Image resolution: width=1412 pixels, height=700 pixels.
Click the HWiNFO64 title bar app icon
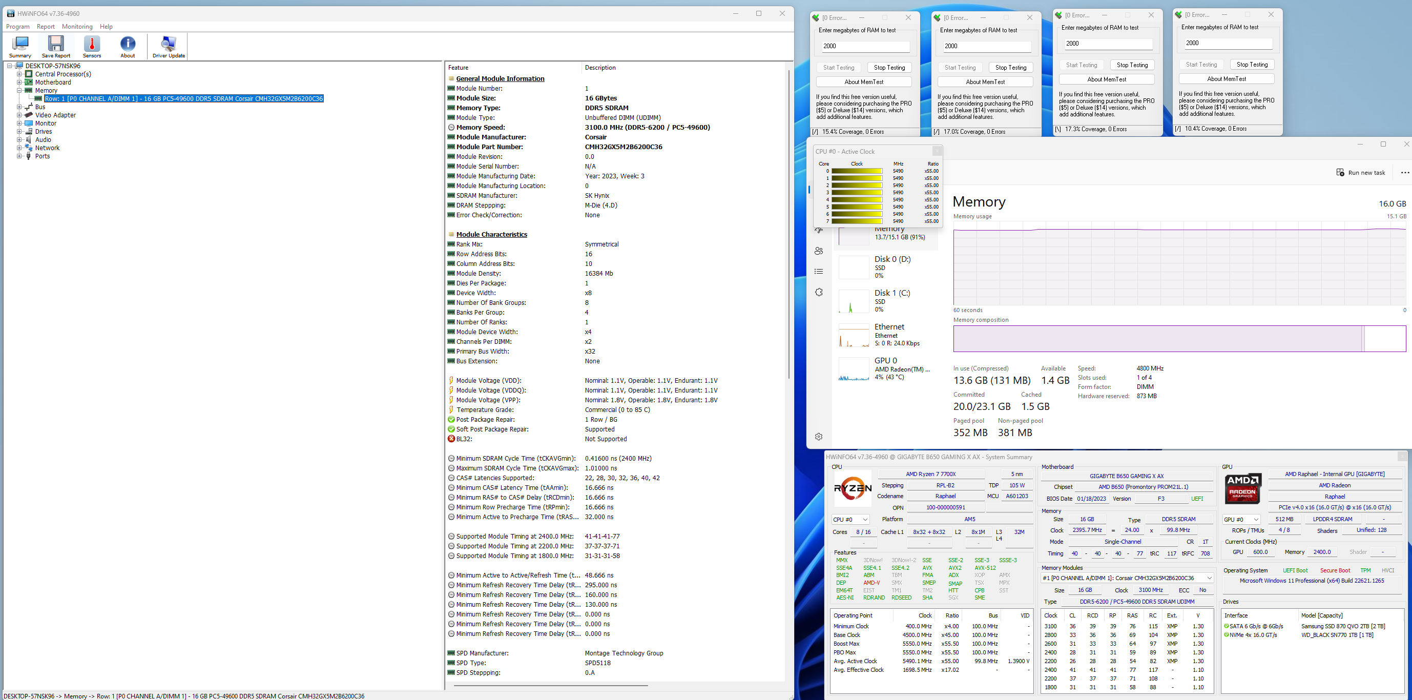pyautogui.click(x=10, y=13)
